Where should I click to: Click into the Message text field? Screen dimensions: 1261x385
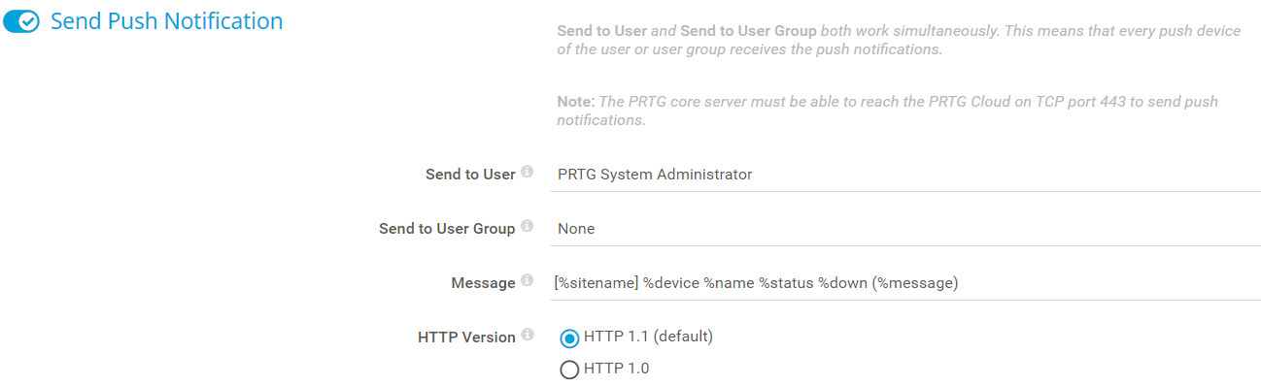click(905, 283)
